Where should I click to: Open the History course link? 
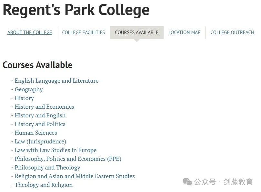click(24, 98)
